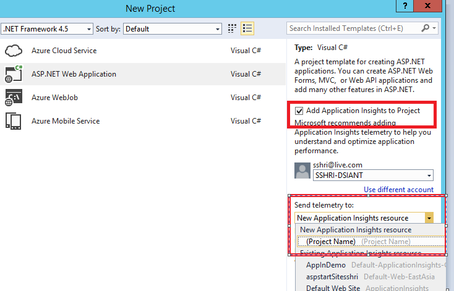Switch to small icons grid view
The height and width of the screenshot is (291, 454).
pos(232,28)
